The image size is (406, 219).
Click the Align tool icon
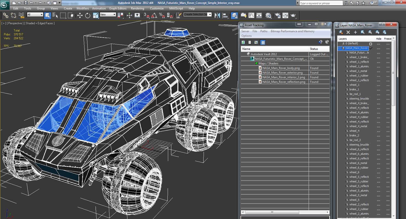click(x=225, y=15)
